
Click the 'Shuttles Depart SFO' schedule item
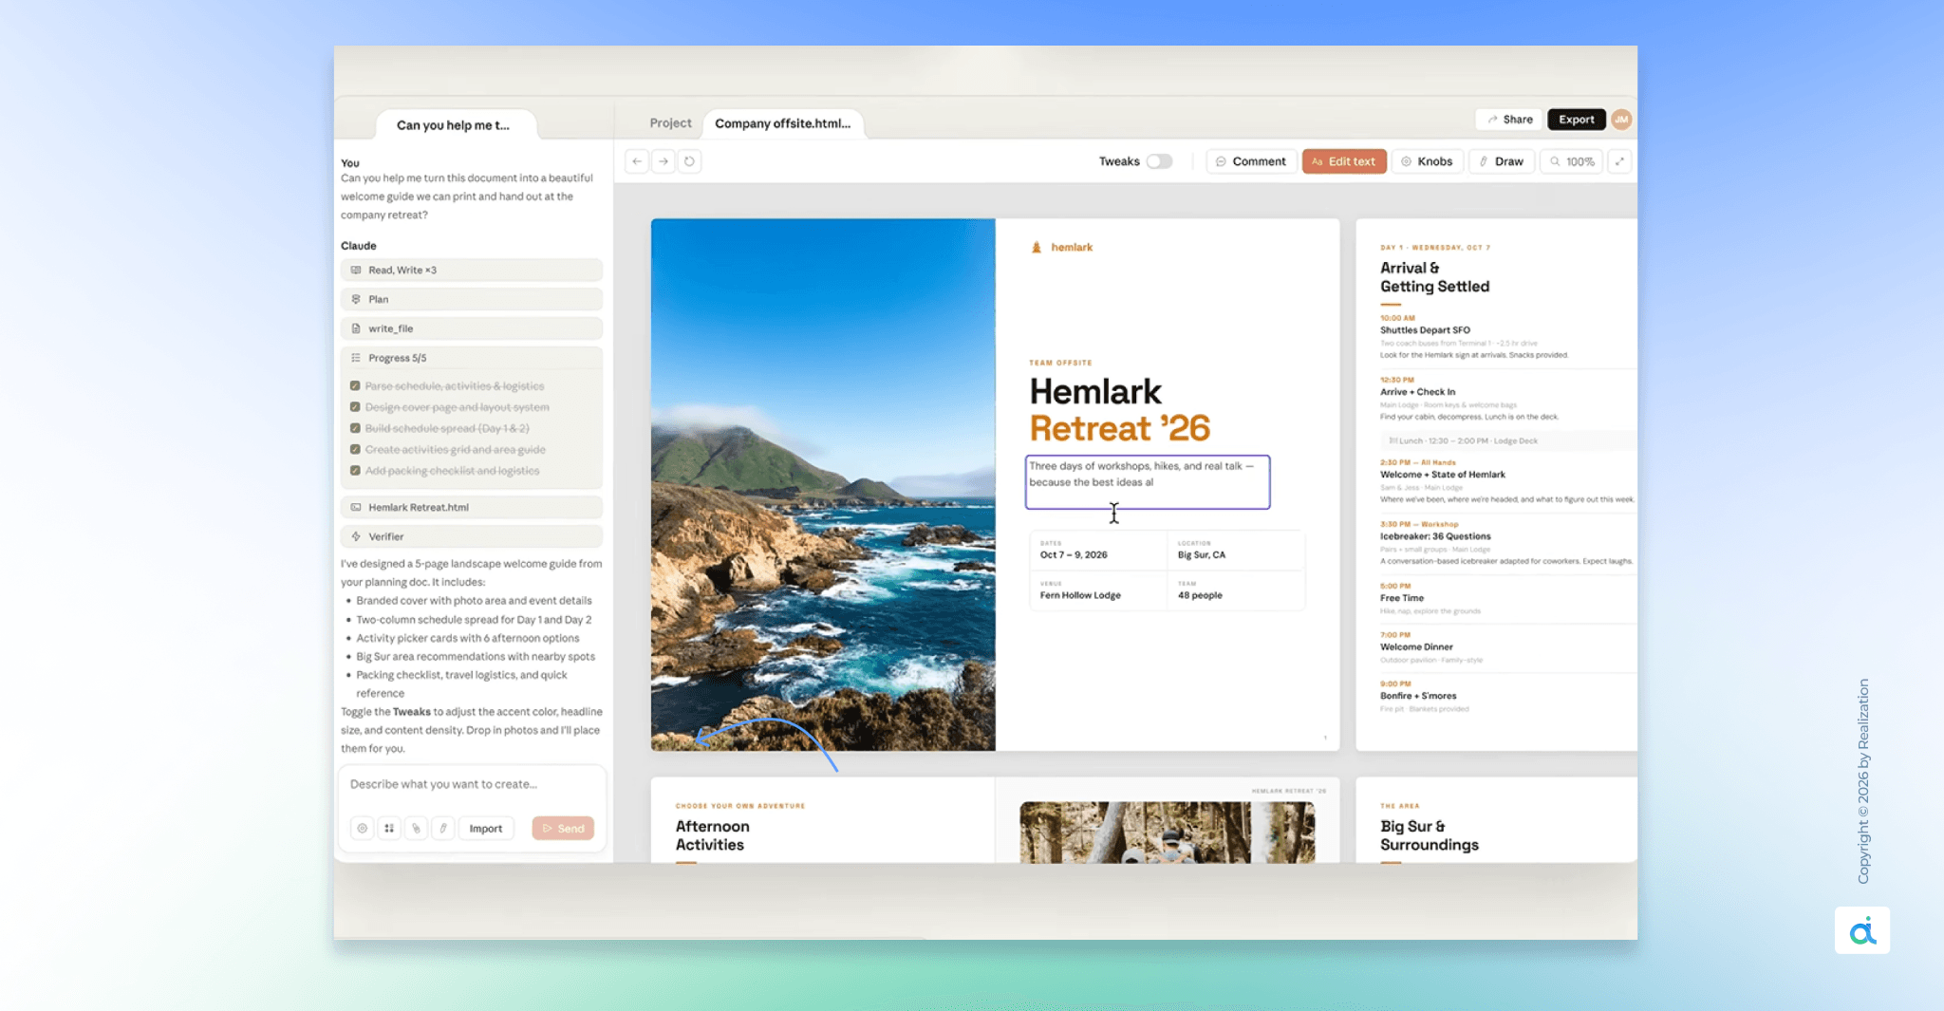1425,330
